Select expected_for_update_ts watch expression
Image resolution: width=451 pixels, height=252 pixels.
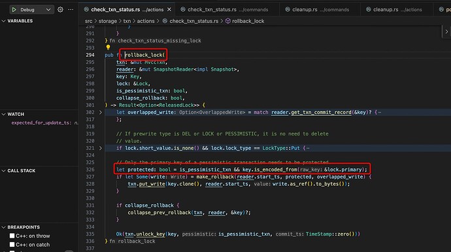(41, 122)
